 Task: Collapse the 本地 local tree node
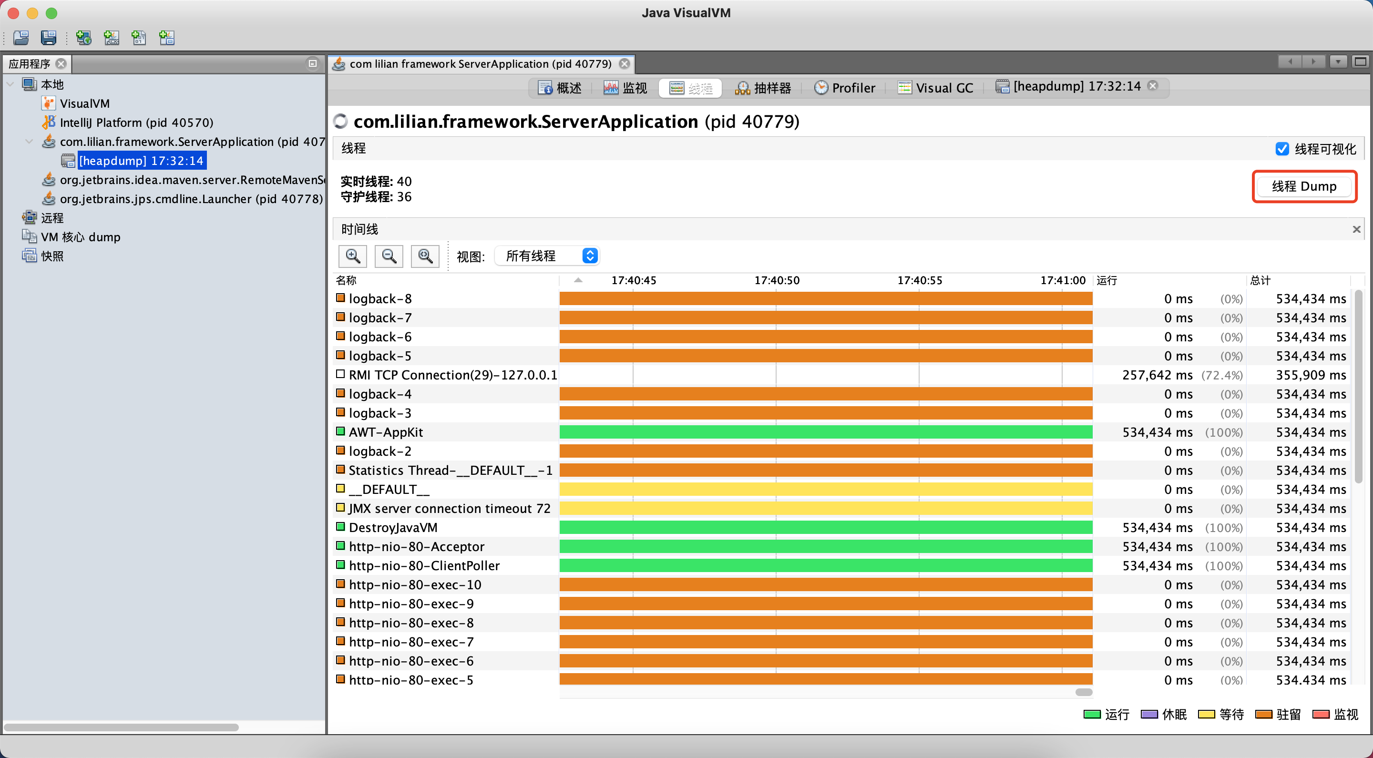[x=10, y=84]
